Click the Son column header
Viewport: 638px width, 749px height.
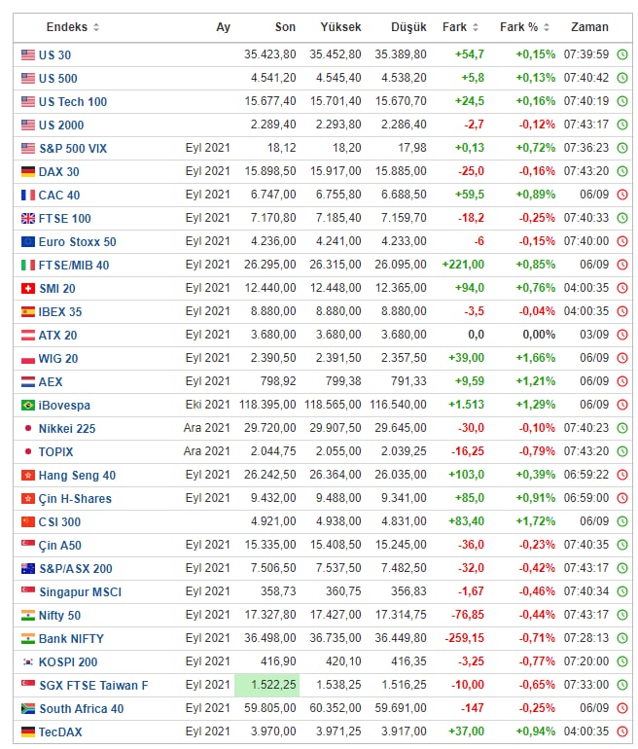[x=284, y=27]
